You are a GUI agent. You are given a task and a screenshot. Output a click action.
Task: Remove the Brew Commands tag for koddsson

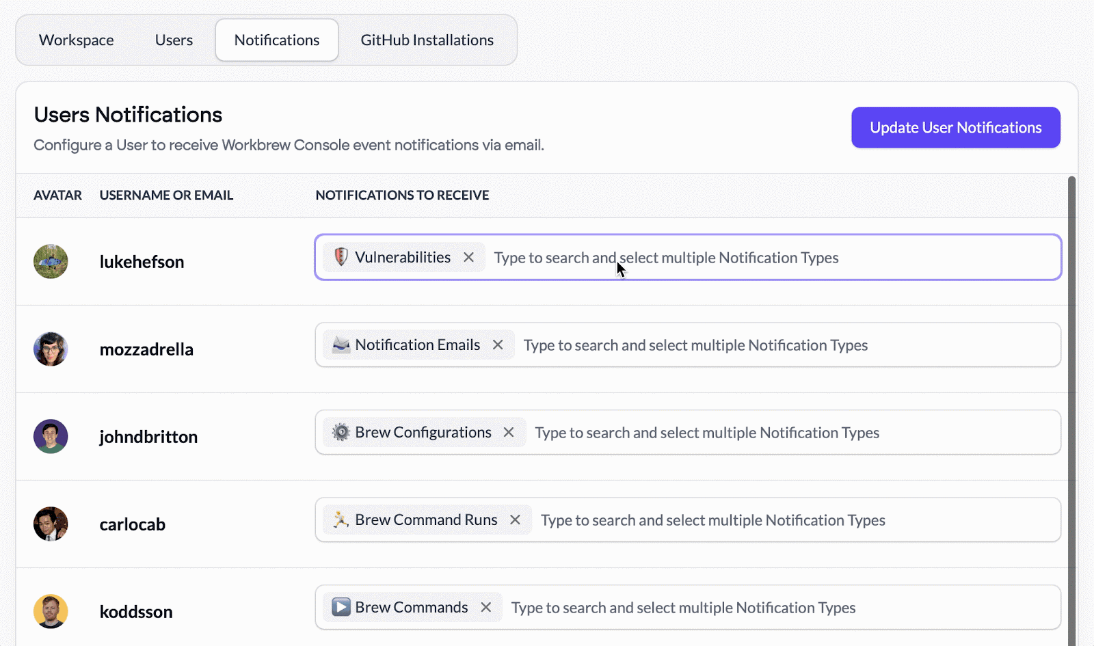485,608
